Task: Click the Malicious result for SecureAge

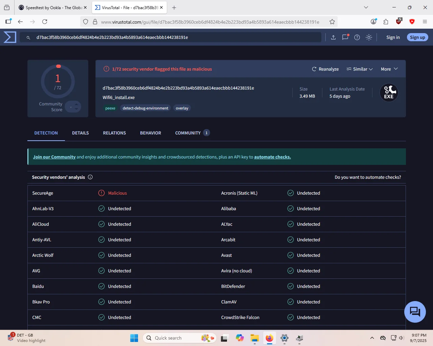Action: click(117, 193)
